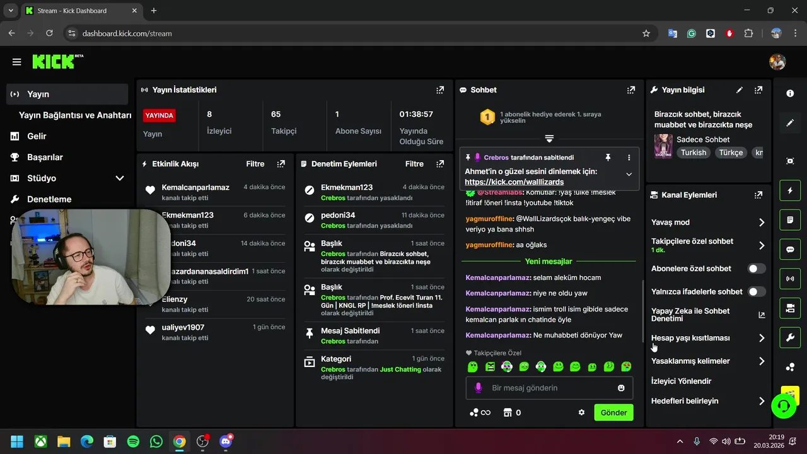Pop out the Sohbet chat panel
This screenshot has height=454, width=807.
(x=631, y=90)
